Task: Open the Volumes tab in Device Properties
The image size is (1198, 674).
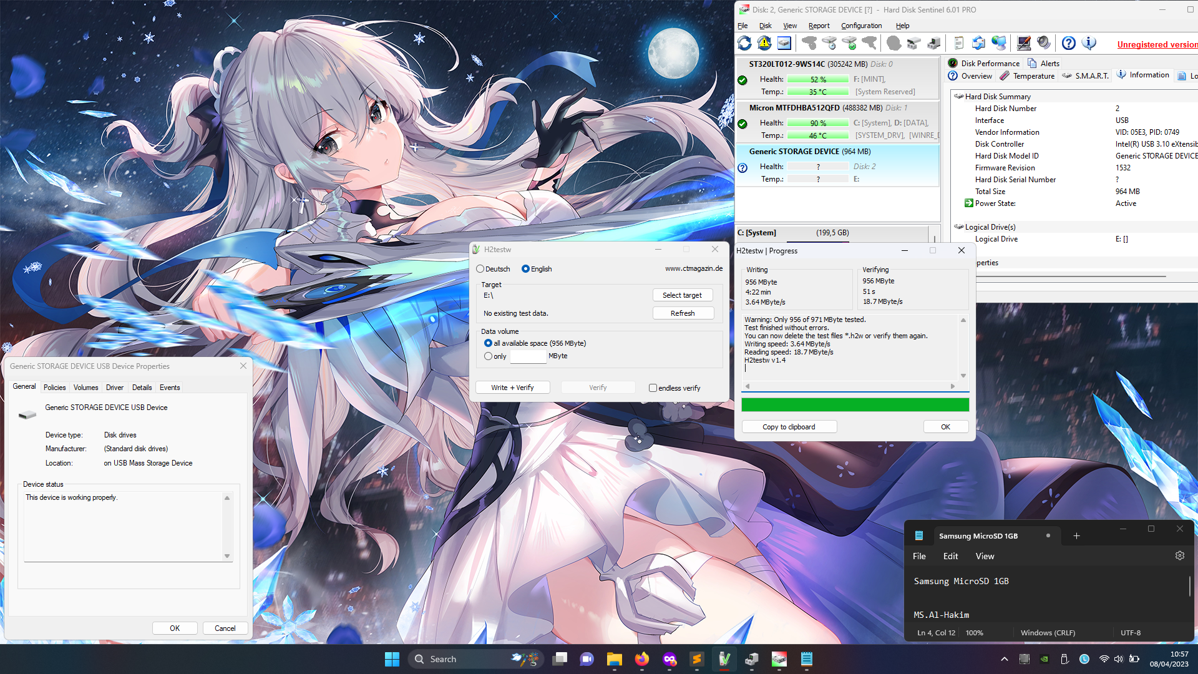Action: [x=85, y=388]
